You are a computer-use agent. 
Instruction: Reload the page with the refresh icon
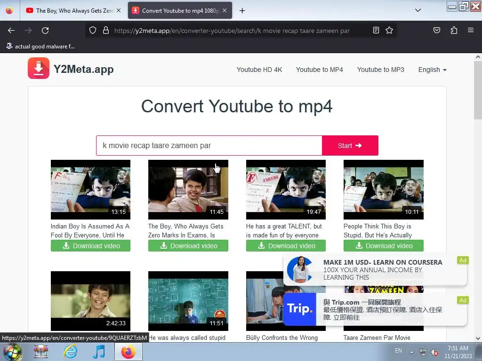[x=45, y=31]
